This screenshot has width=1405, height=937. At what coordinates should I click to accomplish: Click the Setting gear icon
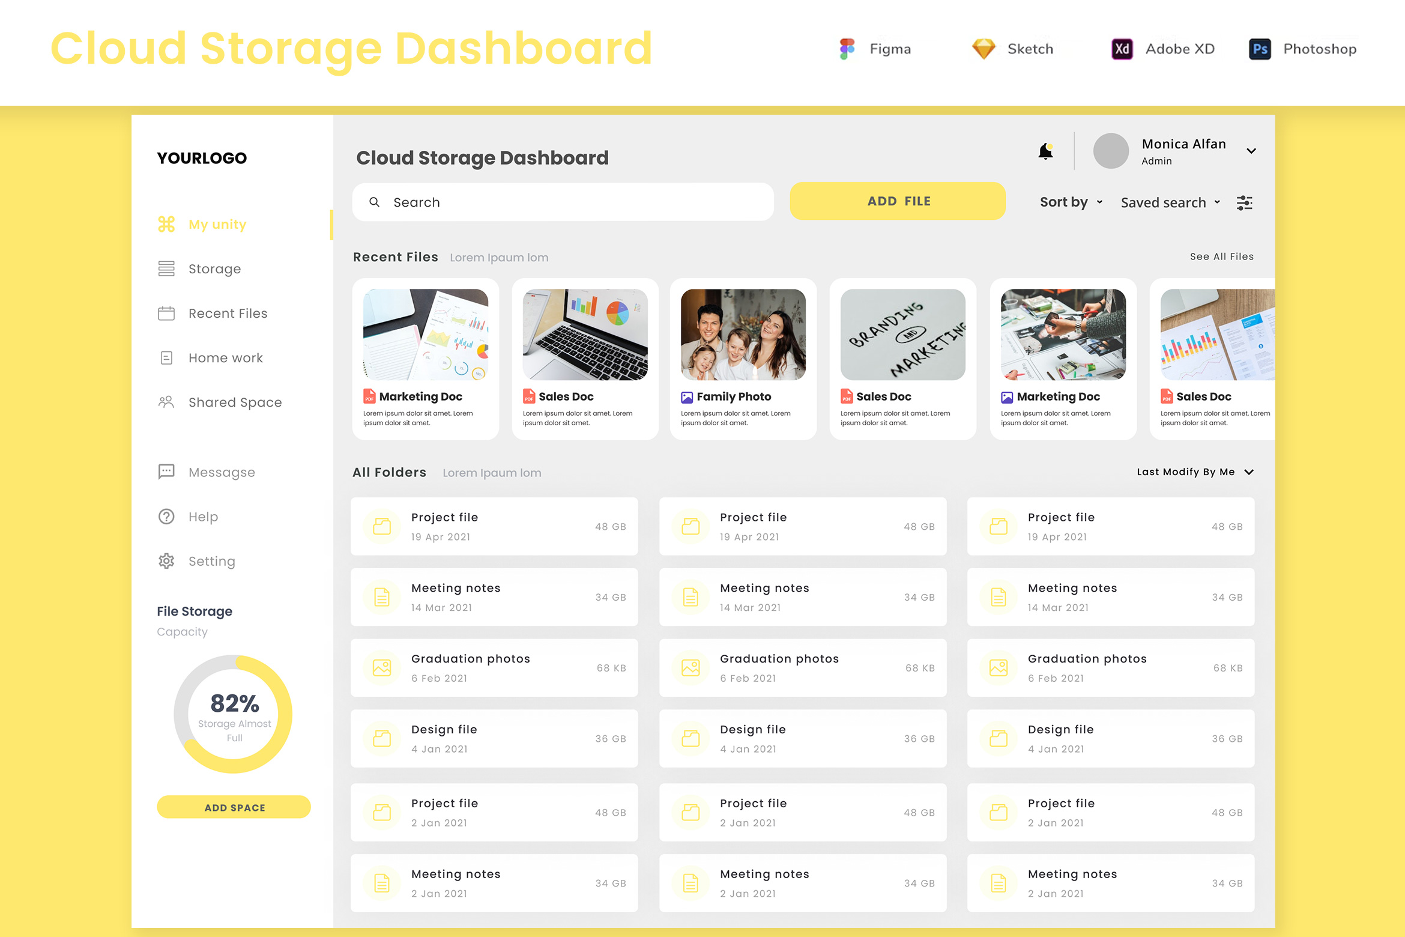[x=166, y=561]
